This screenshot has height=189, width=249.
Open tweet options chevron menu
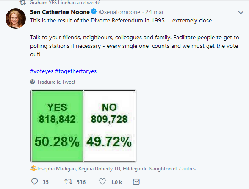[x=241, y=13]
